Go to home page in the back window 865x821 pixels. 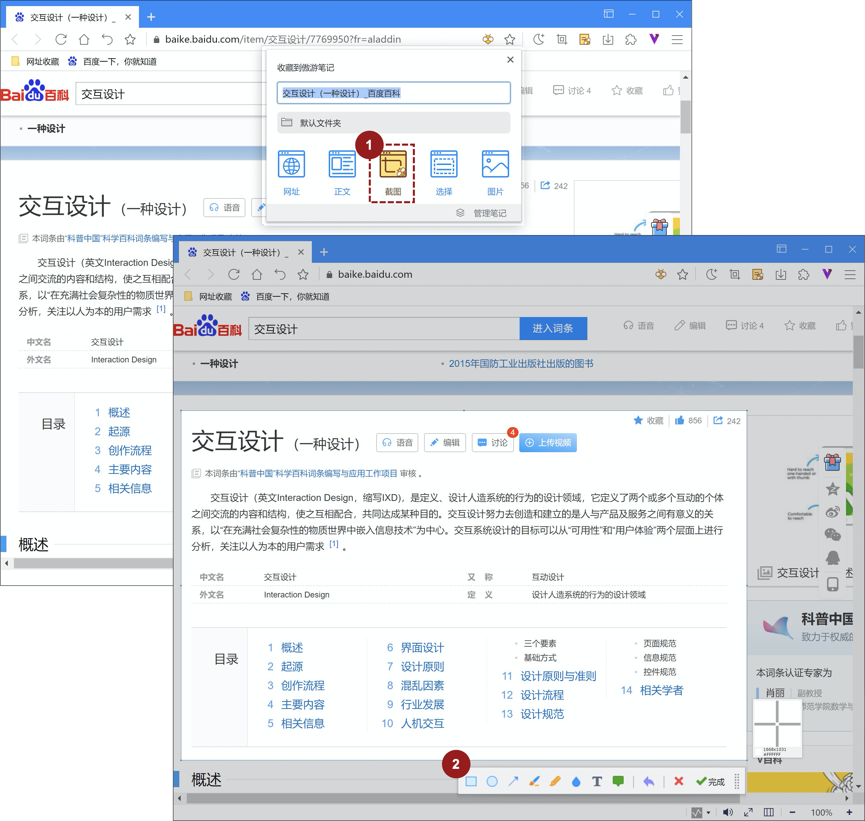point(84,39)
